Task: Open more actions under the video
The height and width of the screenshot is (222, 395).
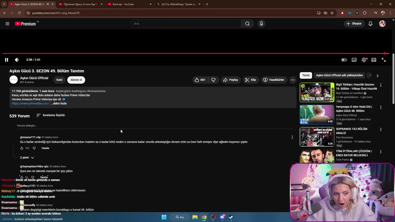Action: coord(293,80)
